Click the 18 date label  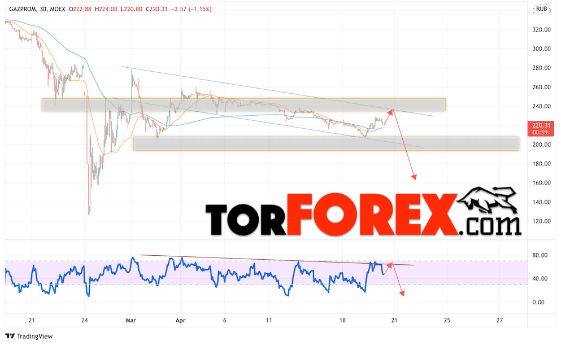tap(342, 320)
